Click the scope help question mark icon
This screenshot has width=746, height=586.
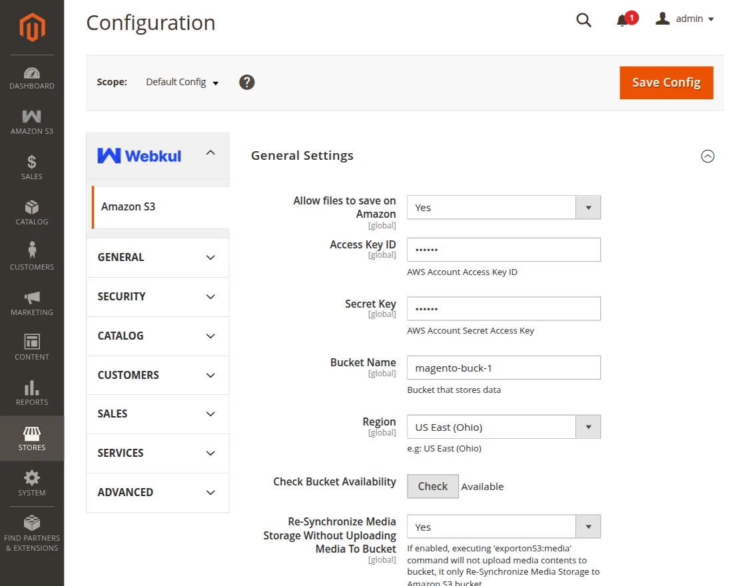[247, 83]
